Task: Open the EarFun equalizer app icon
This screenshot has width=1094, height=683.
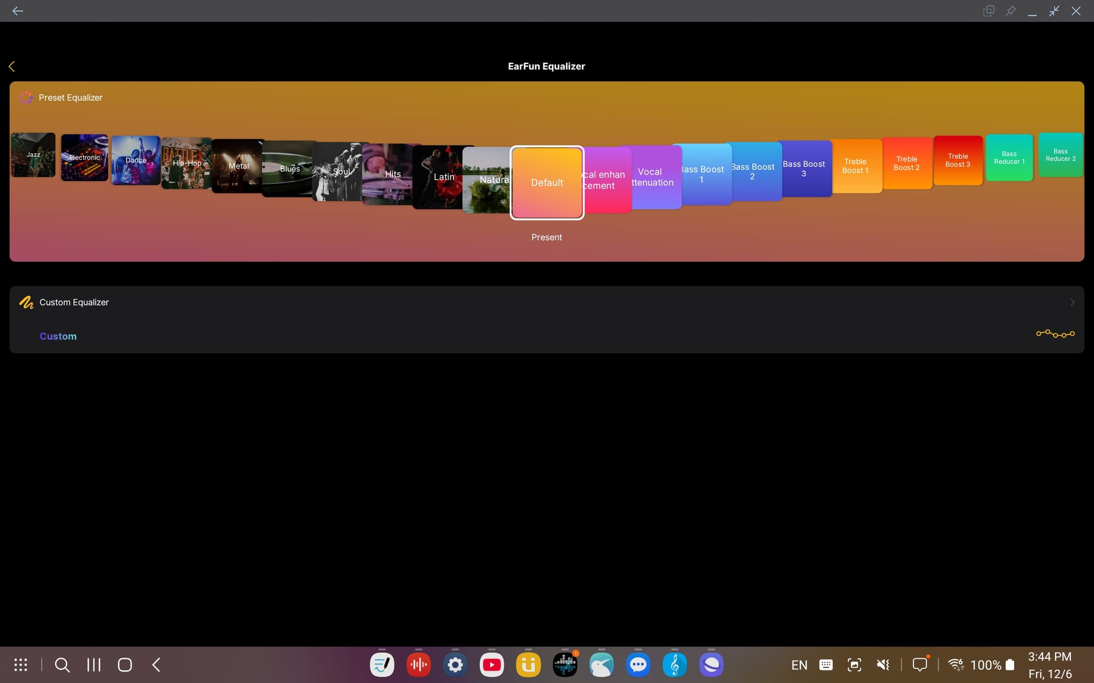Action: (565, 665)
